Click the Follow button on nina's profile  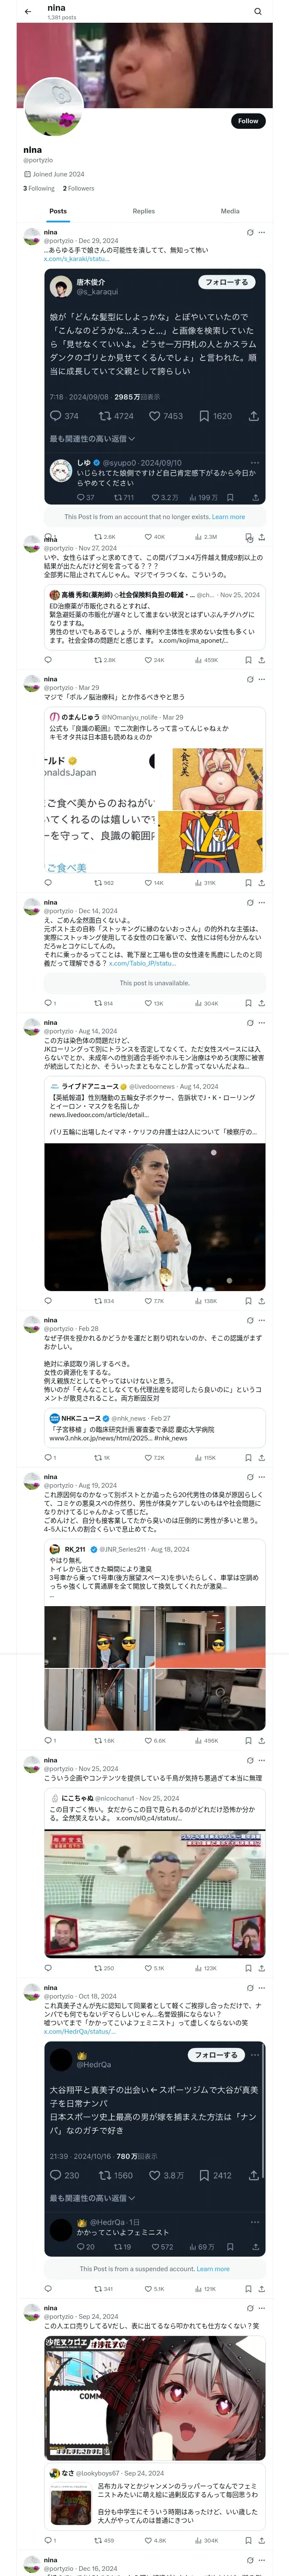tap(247, 121)
